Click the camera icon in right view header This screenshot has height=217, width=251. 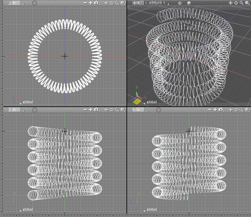click(x=221, y=109)
